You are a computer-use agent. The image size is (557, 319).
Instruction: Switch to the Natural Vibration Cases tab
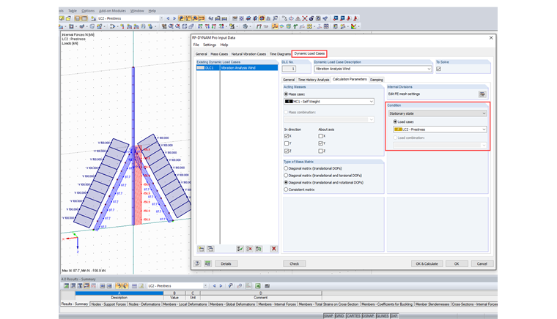point(248,53)
